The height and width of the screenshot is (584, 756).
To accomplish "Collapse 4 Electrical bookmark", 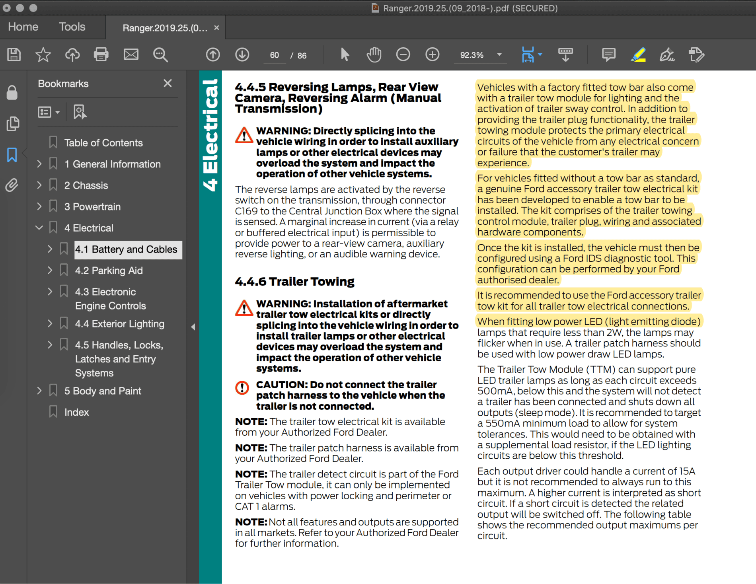I will pos(39,228).
